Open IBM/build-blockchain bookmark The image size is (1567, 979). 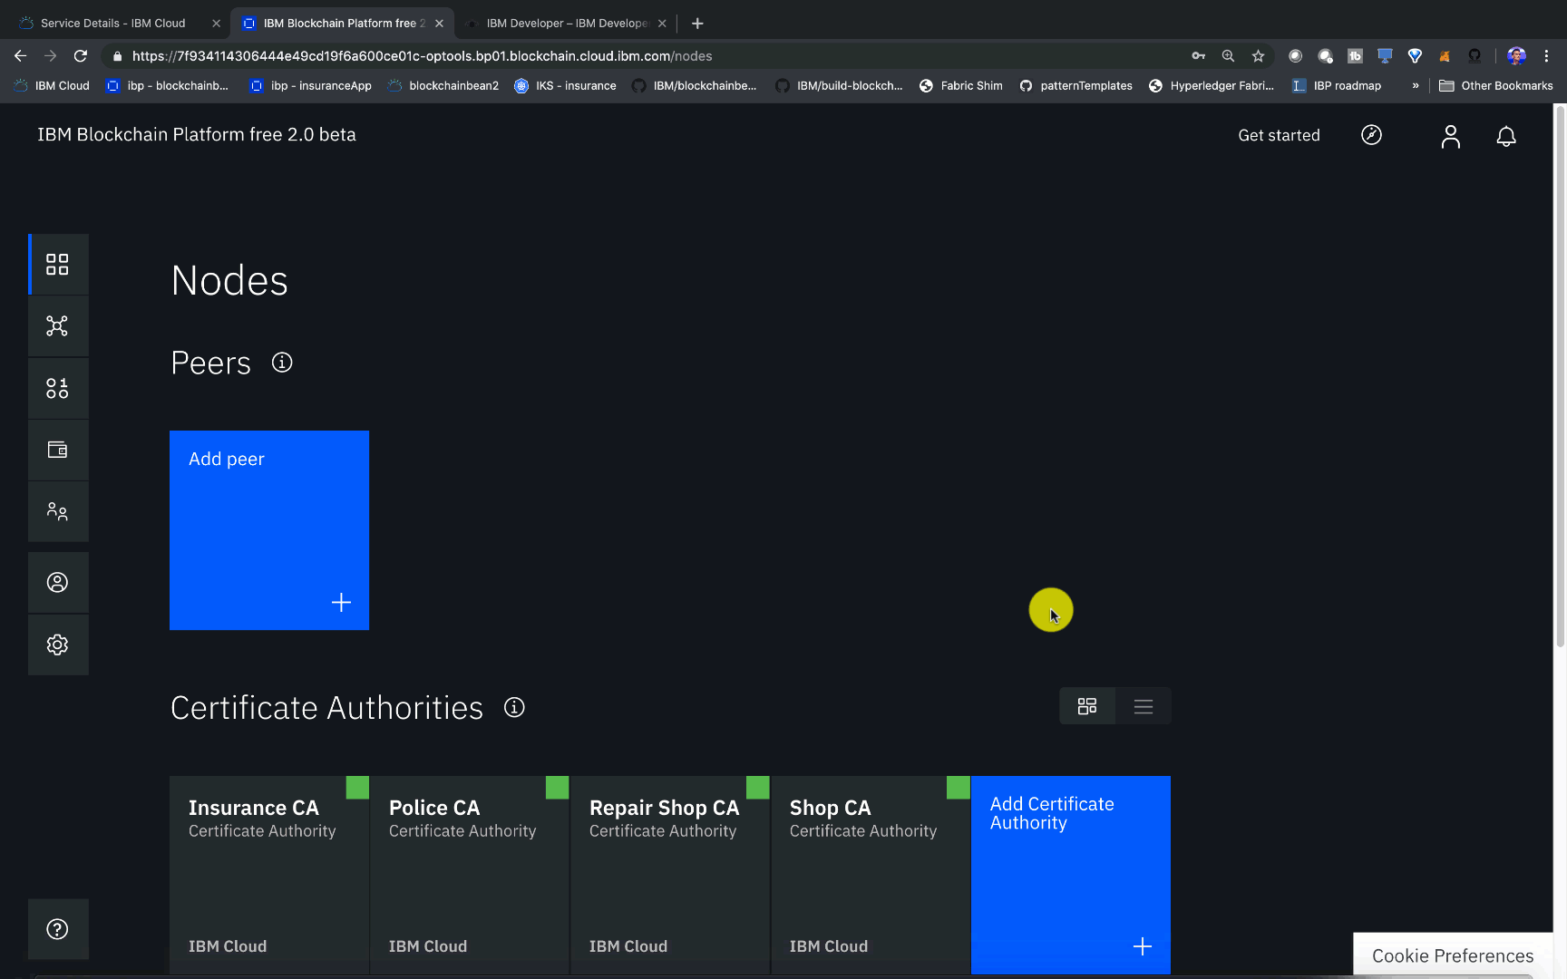(839, 85)
